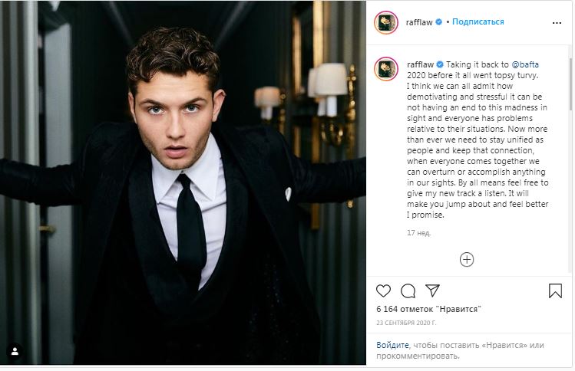Screen dimensions: 575x371
Task: Open the rafflaw username in the caption
Action: click(420, 64)
